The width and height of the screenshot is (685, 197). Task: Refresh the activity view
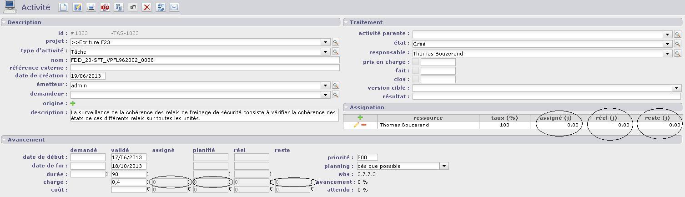click(x=161, y=7)
